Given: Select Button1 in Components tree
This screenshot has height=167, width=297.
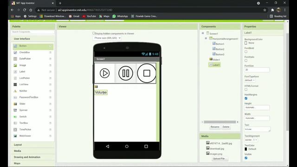Looking at the screenshot, I should point(218,44).
